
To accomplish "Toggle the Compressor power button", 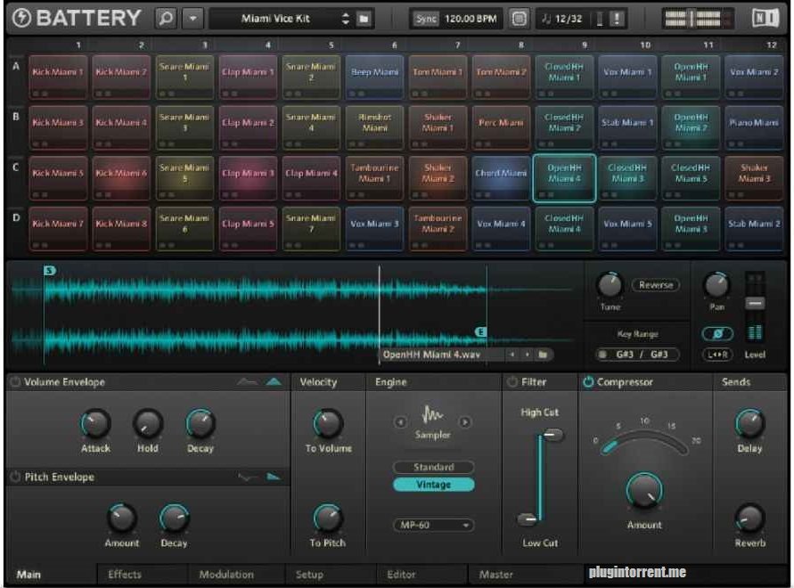I will 588,382.
